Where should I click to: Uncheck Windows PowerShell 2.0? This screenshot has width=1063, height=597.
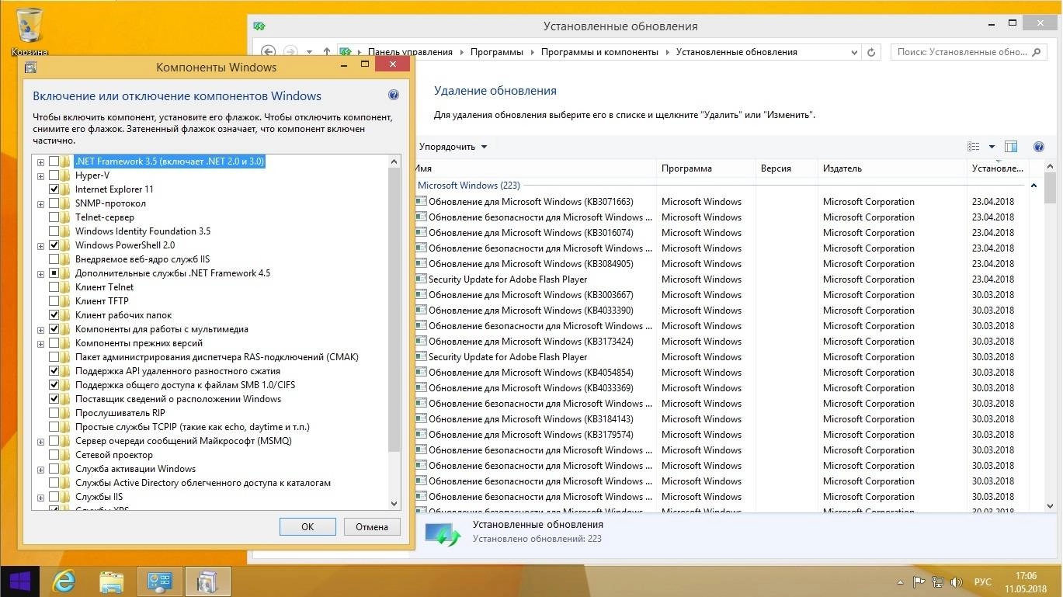coord(54,245)
